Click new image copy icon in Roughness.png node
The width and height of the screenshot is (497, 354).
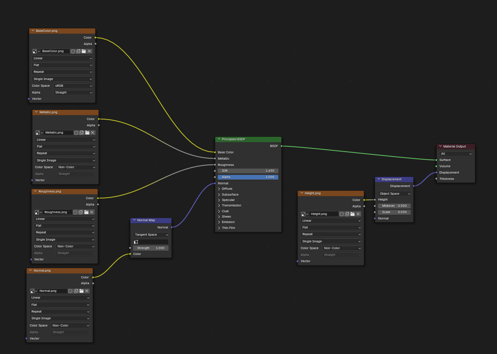81,212
